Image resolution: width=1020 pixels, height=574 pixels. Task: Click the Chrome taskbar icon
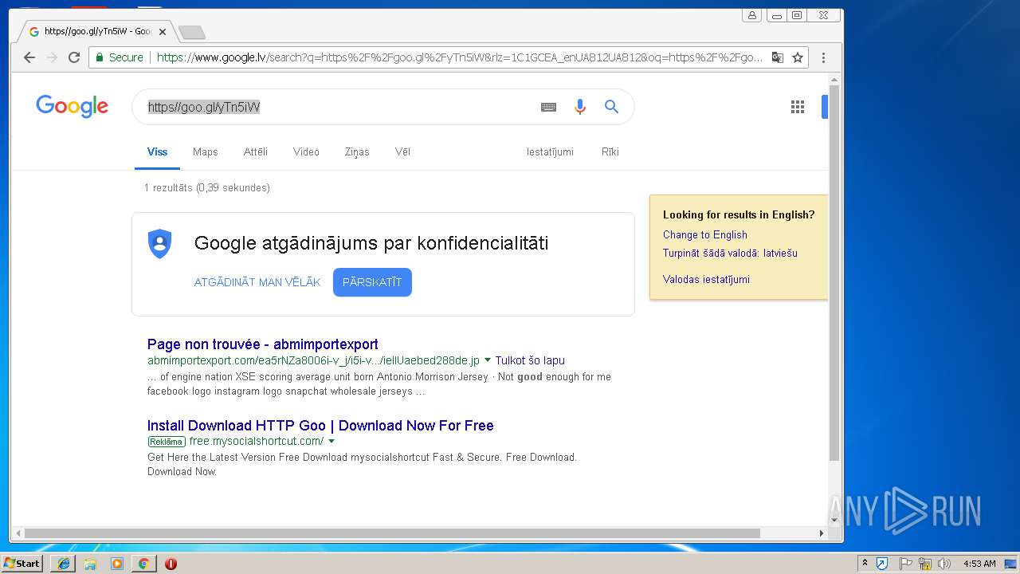pos(143,564)
